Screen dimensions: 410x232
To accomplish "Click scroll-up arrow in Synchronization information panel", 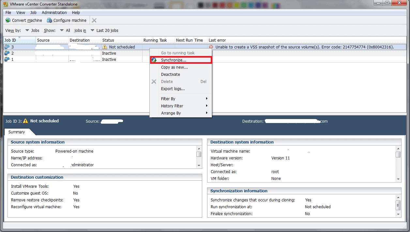I will point(398,197).
